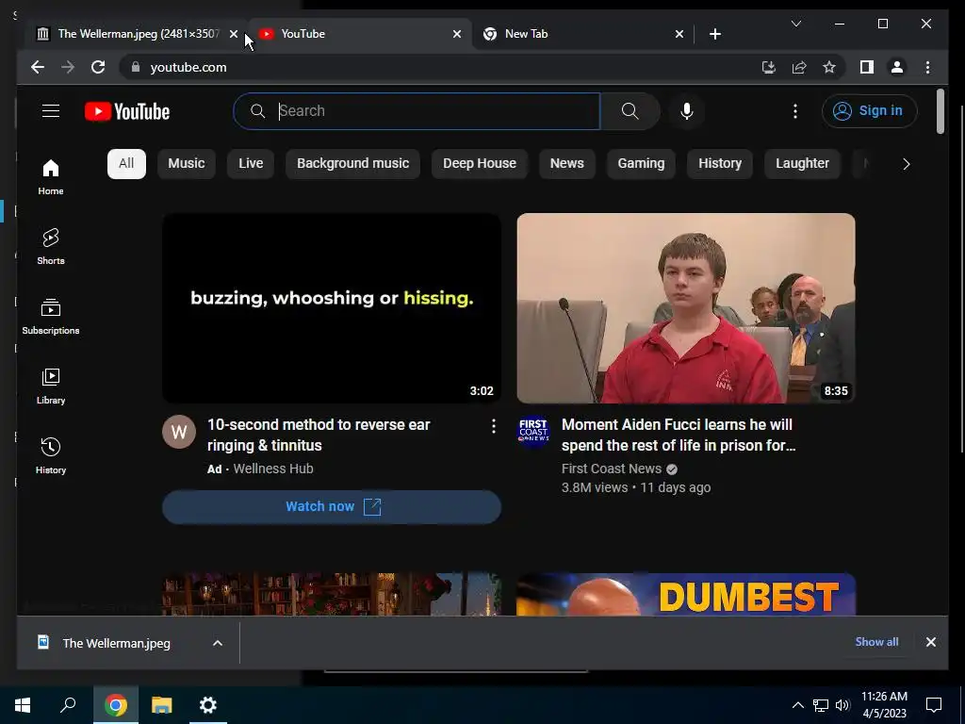Click First Coast News channel avatar
Viewport: 965px width, 724px height.
click(x=533, y=432)
